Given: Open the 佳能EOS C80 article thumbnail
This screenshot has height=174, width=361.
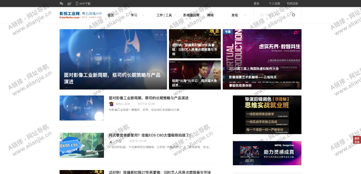Looking at the screenshot, I should tap(82, 145).
